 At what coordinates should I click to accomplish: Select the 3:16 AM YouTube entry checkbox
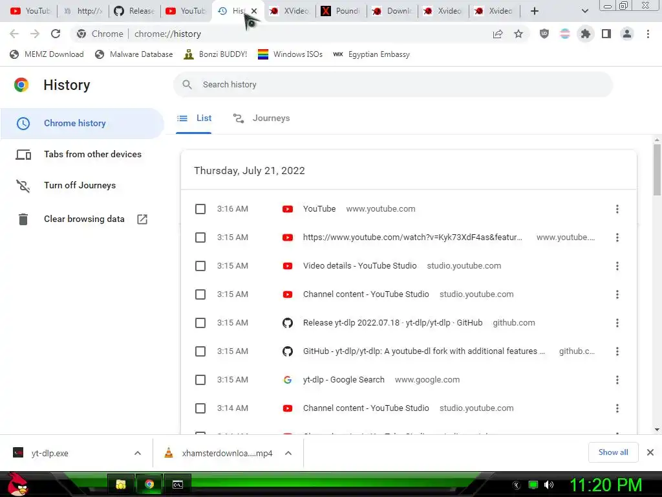[x=200, y=209]
